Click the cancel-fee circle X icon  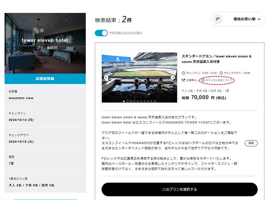pyautogui.click(x=203, y=80)
